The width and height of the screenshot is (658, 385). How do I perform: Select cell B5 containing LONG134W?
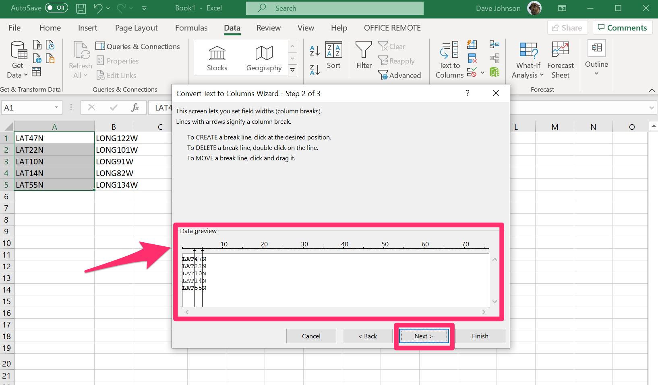(114, 185)
